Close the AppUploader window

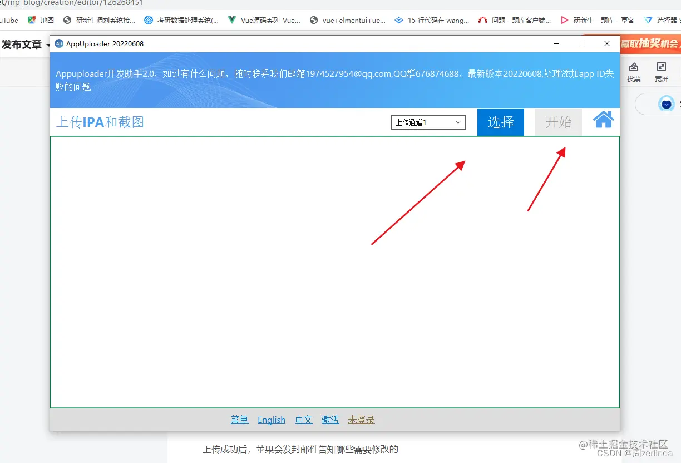coord(607,43)
